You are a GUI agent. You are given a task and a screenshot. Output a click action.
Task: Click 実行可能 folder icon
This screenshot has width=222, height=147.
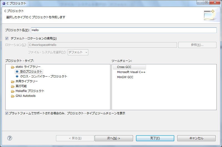13,86
